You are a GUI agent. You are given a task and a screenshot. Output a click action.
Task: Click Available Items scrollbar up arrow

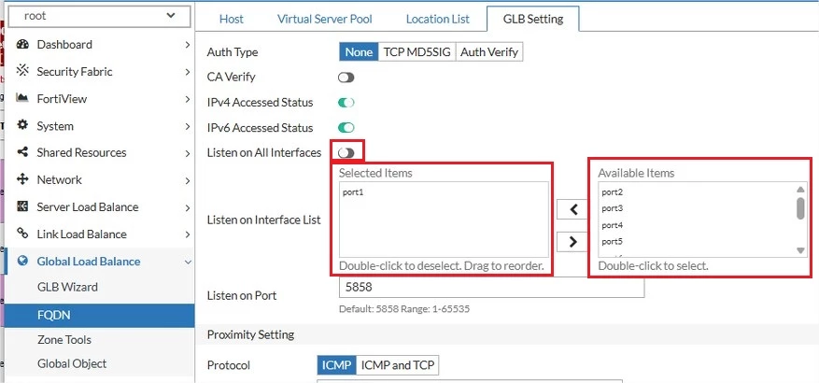800,190
